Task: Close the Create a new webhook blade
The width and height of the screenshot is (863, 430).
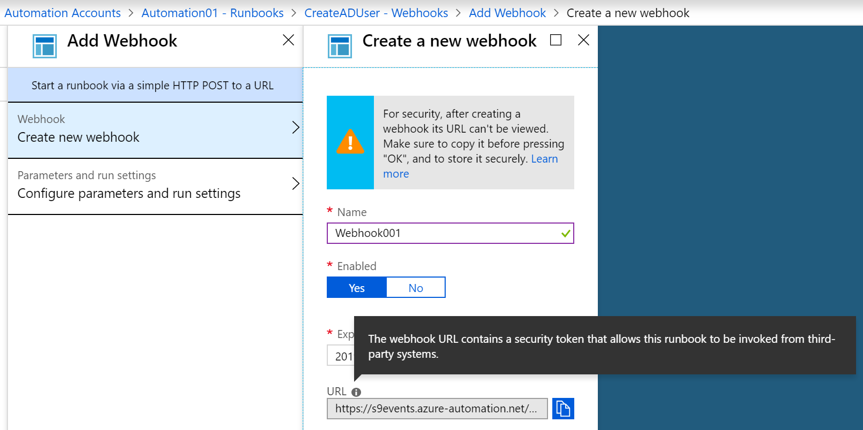Action: click(x=583, y=40)
